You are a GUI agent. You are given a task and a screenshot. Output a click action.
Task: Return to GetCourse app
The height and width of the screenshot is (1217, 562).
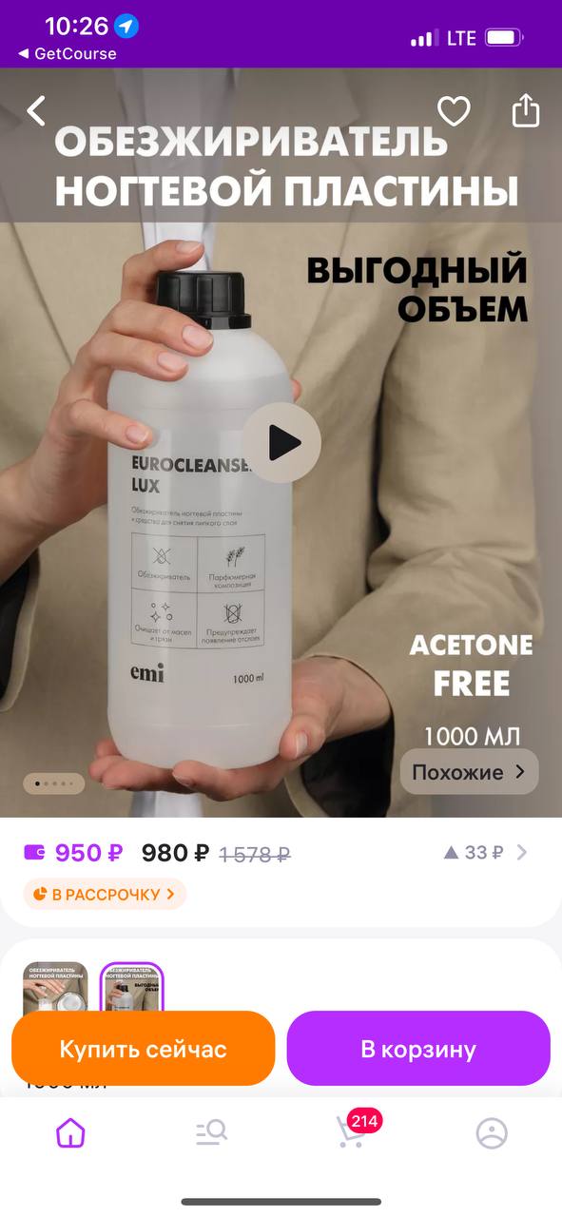pos(67,54)
